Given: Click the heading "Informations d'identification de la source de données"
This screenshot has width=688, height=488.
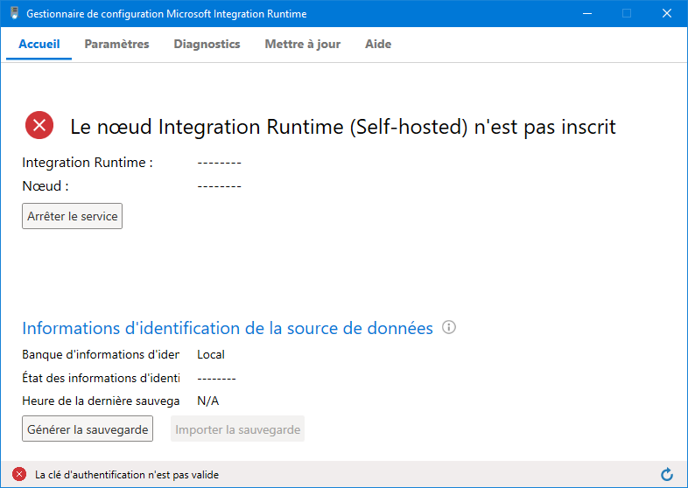Looking at the screenshot, I should pyautogui.click(x=228, y=328).
